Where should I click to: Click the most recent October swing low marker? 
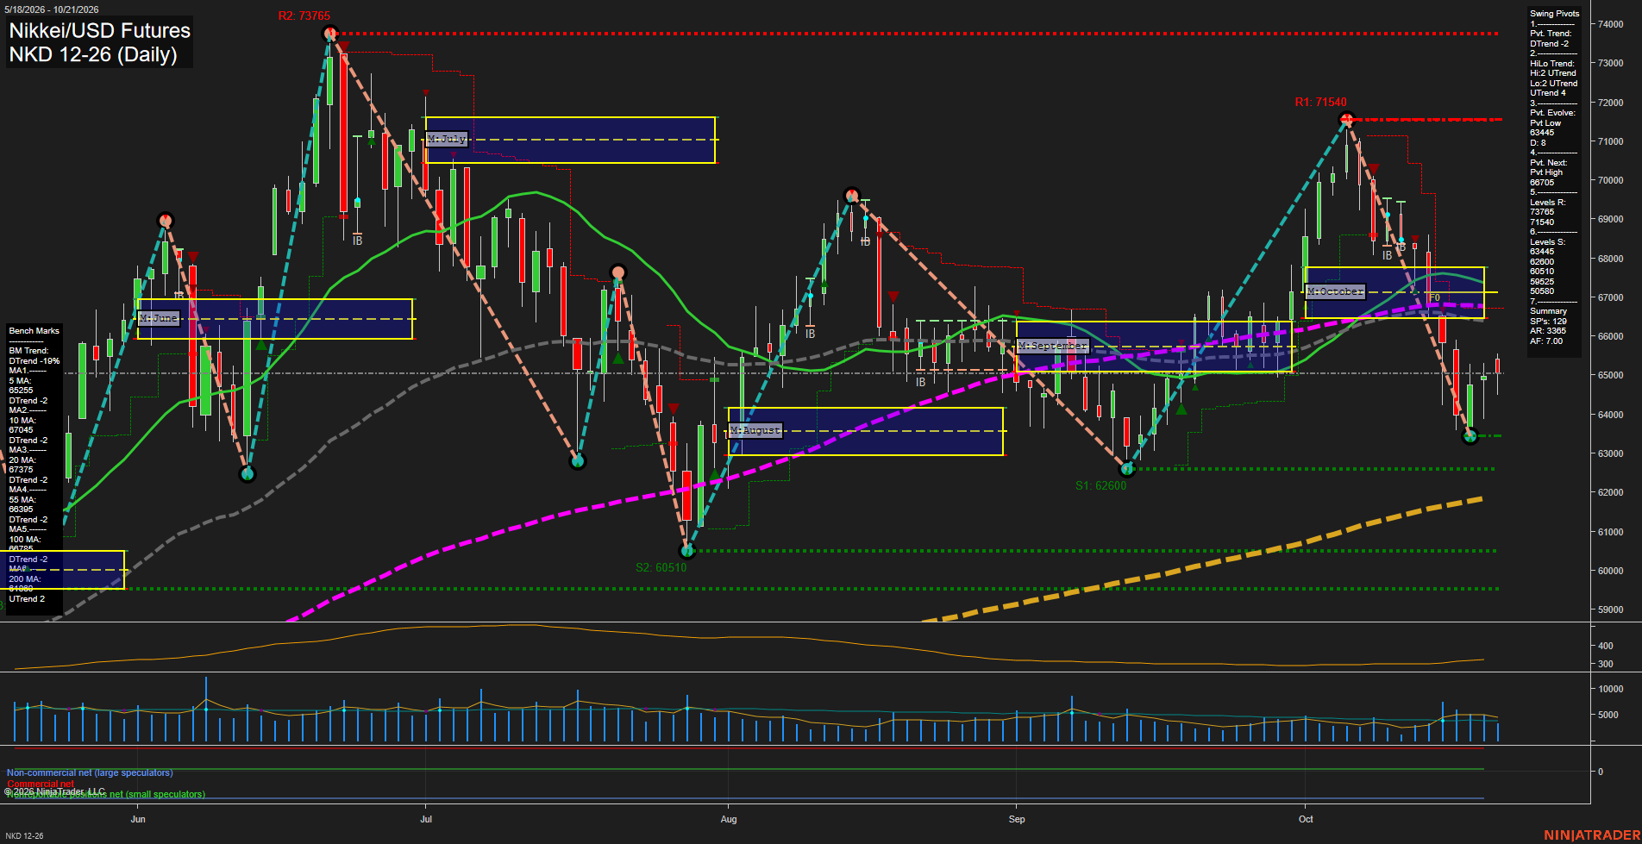1471,436
